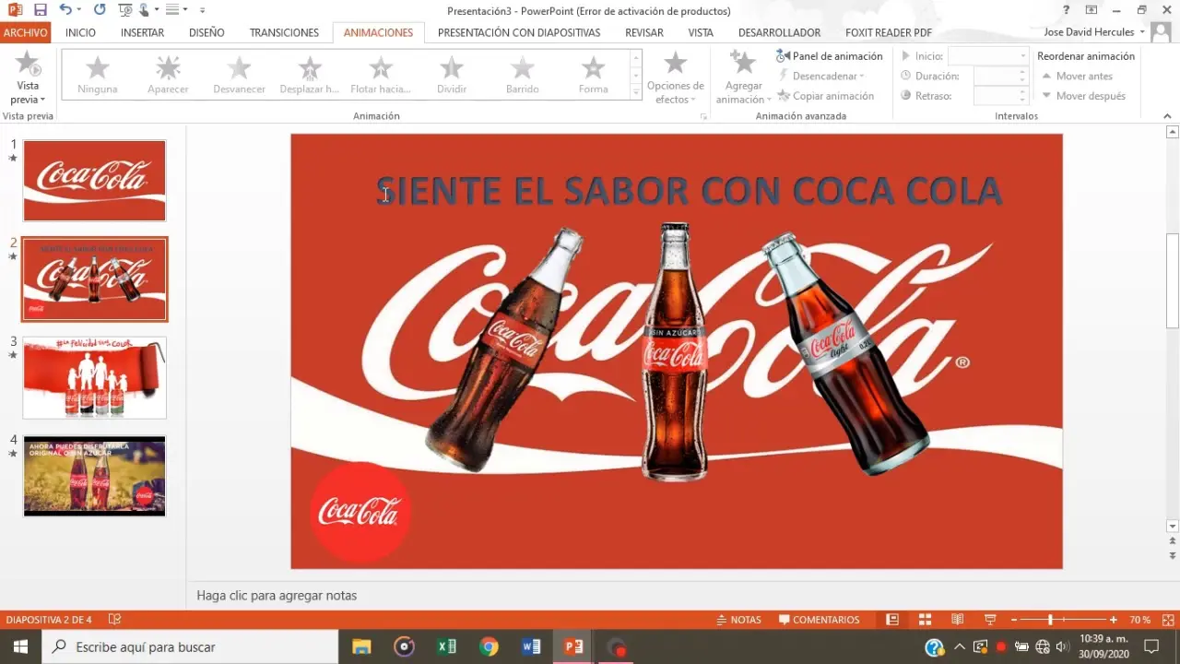Undo the last action

65,10
